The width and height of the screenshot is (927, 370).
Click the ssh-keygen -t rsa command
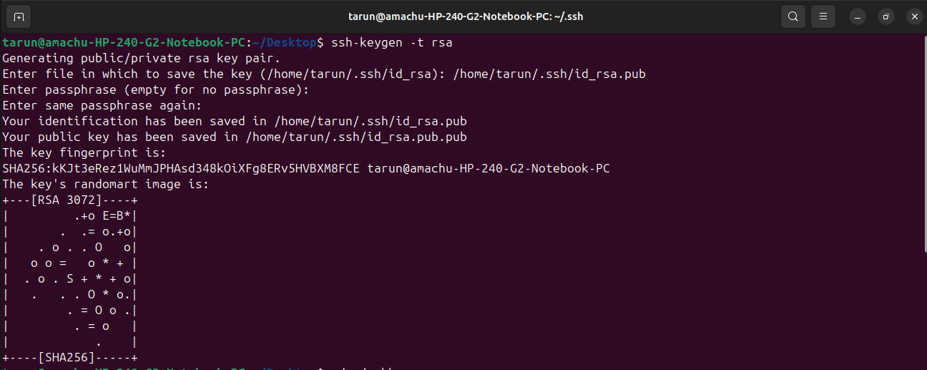tap(391, 43)
